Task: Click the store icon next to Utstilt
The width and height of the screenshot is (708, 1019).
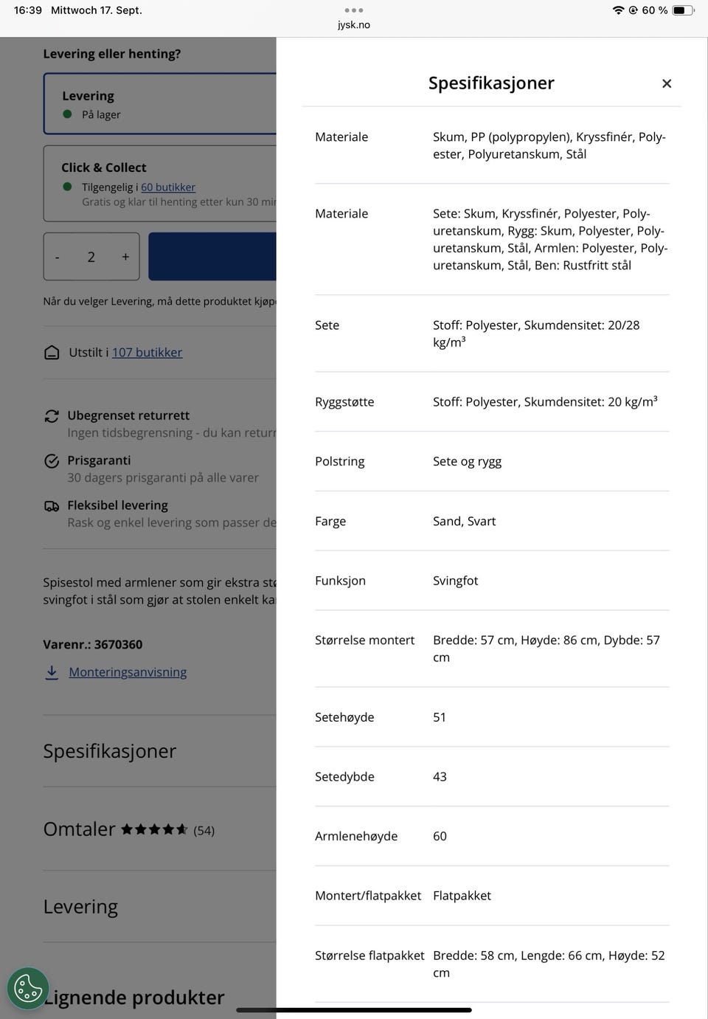Action: [52, 353]
